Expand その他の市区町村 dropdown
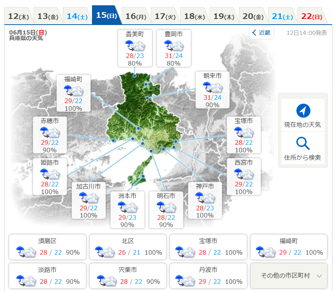 (289, 275)
